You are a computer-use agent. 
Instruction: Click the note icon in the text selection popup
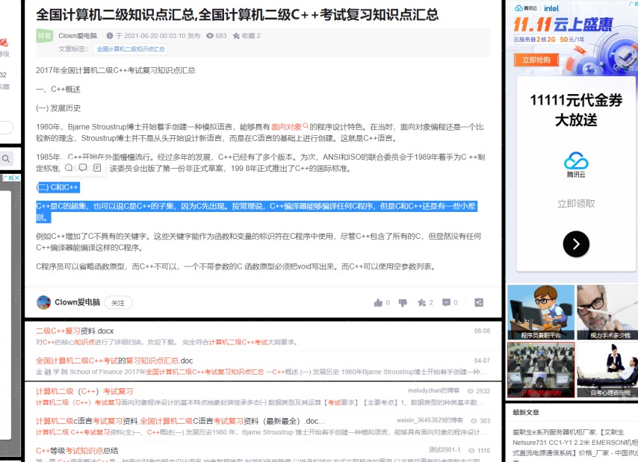tap(97, 167)
